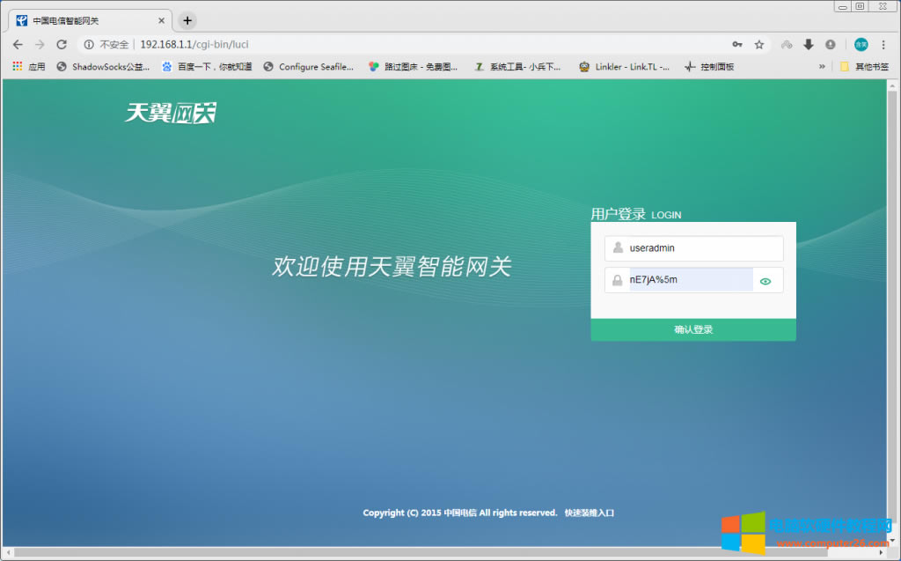Open the 路过图床 bookmark
This screenshot has width=901, height=561.
tap(414, 67)
